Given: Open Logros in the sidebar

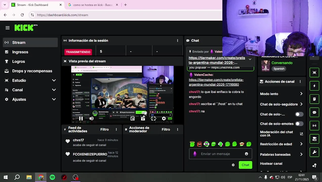Looking at the screenshot, I should (x=30, y=61).
